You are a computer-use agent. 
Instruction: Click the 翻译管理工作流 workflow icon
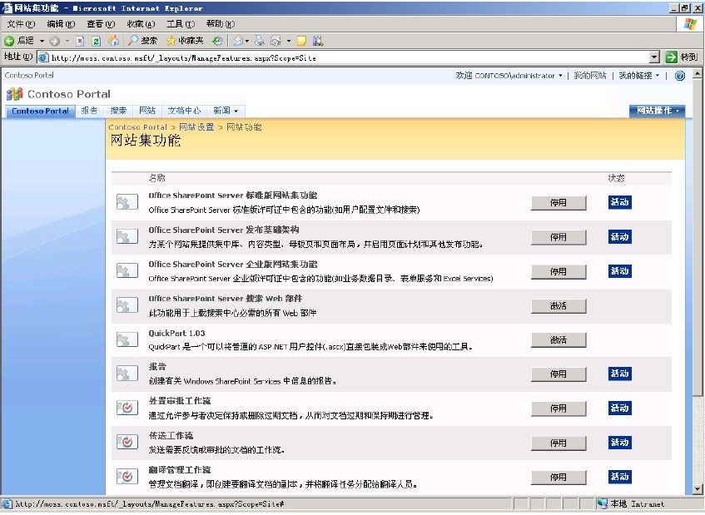click(x=127, y=477)
